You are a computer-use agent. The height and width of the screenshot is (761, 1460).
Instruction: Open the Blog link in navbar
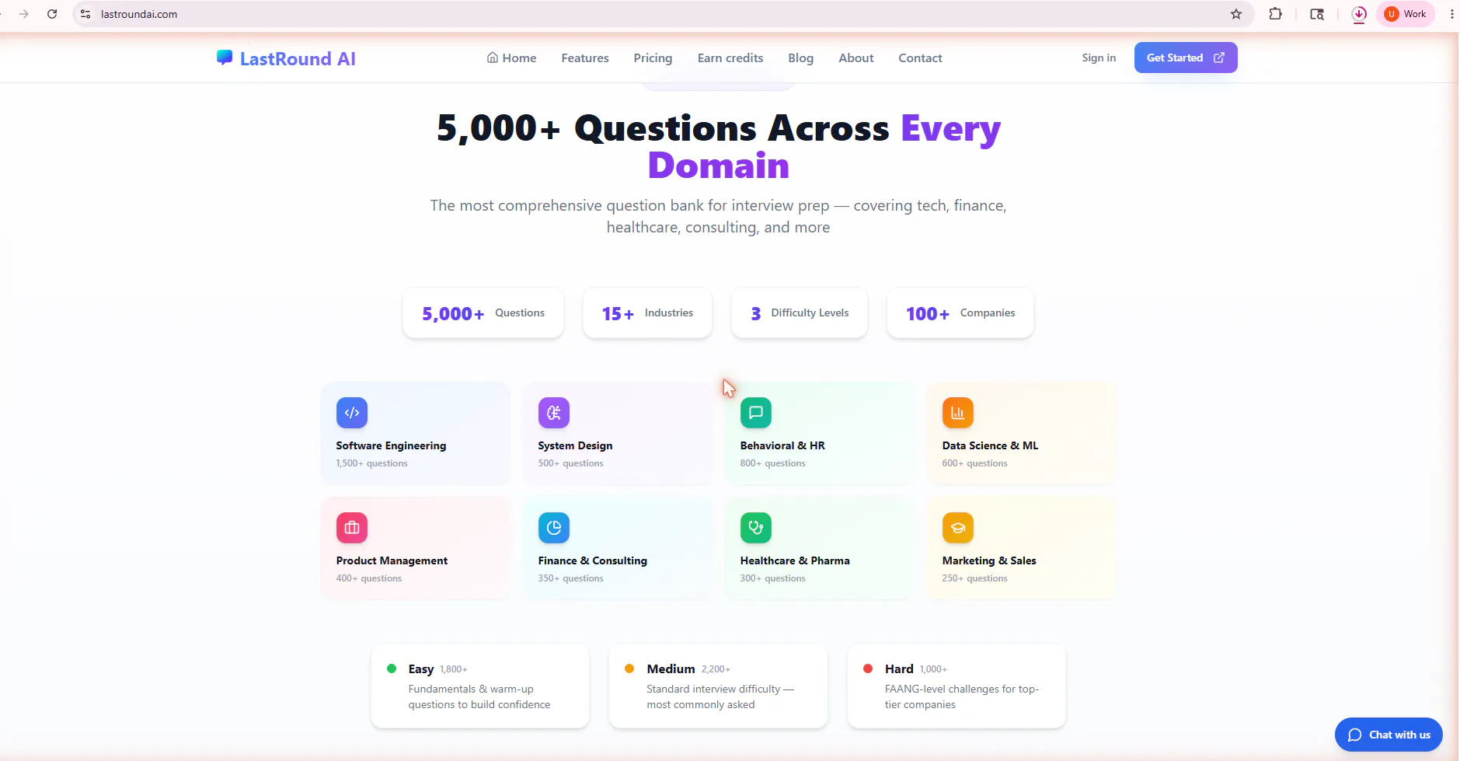[x=800, y=58]
